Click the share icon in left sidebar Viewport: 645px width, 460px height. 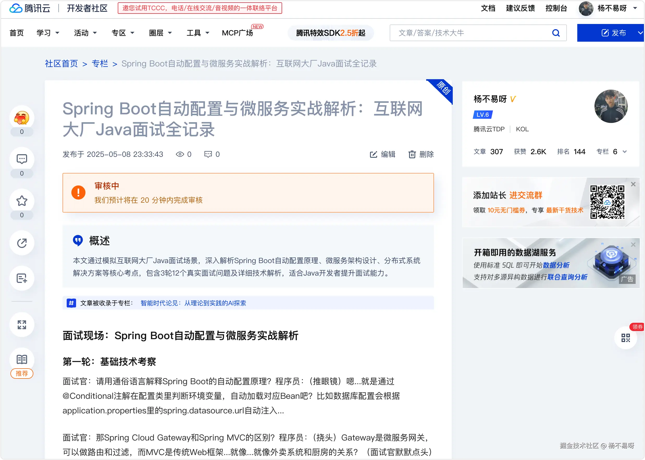(22, 243)
